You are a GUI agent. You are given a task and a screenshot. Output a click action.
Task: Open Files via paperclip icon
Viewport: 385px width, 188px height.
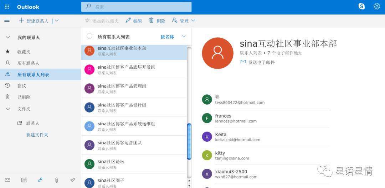(x=56, y=180)
